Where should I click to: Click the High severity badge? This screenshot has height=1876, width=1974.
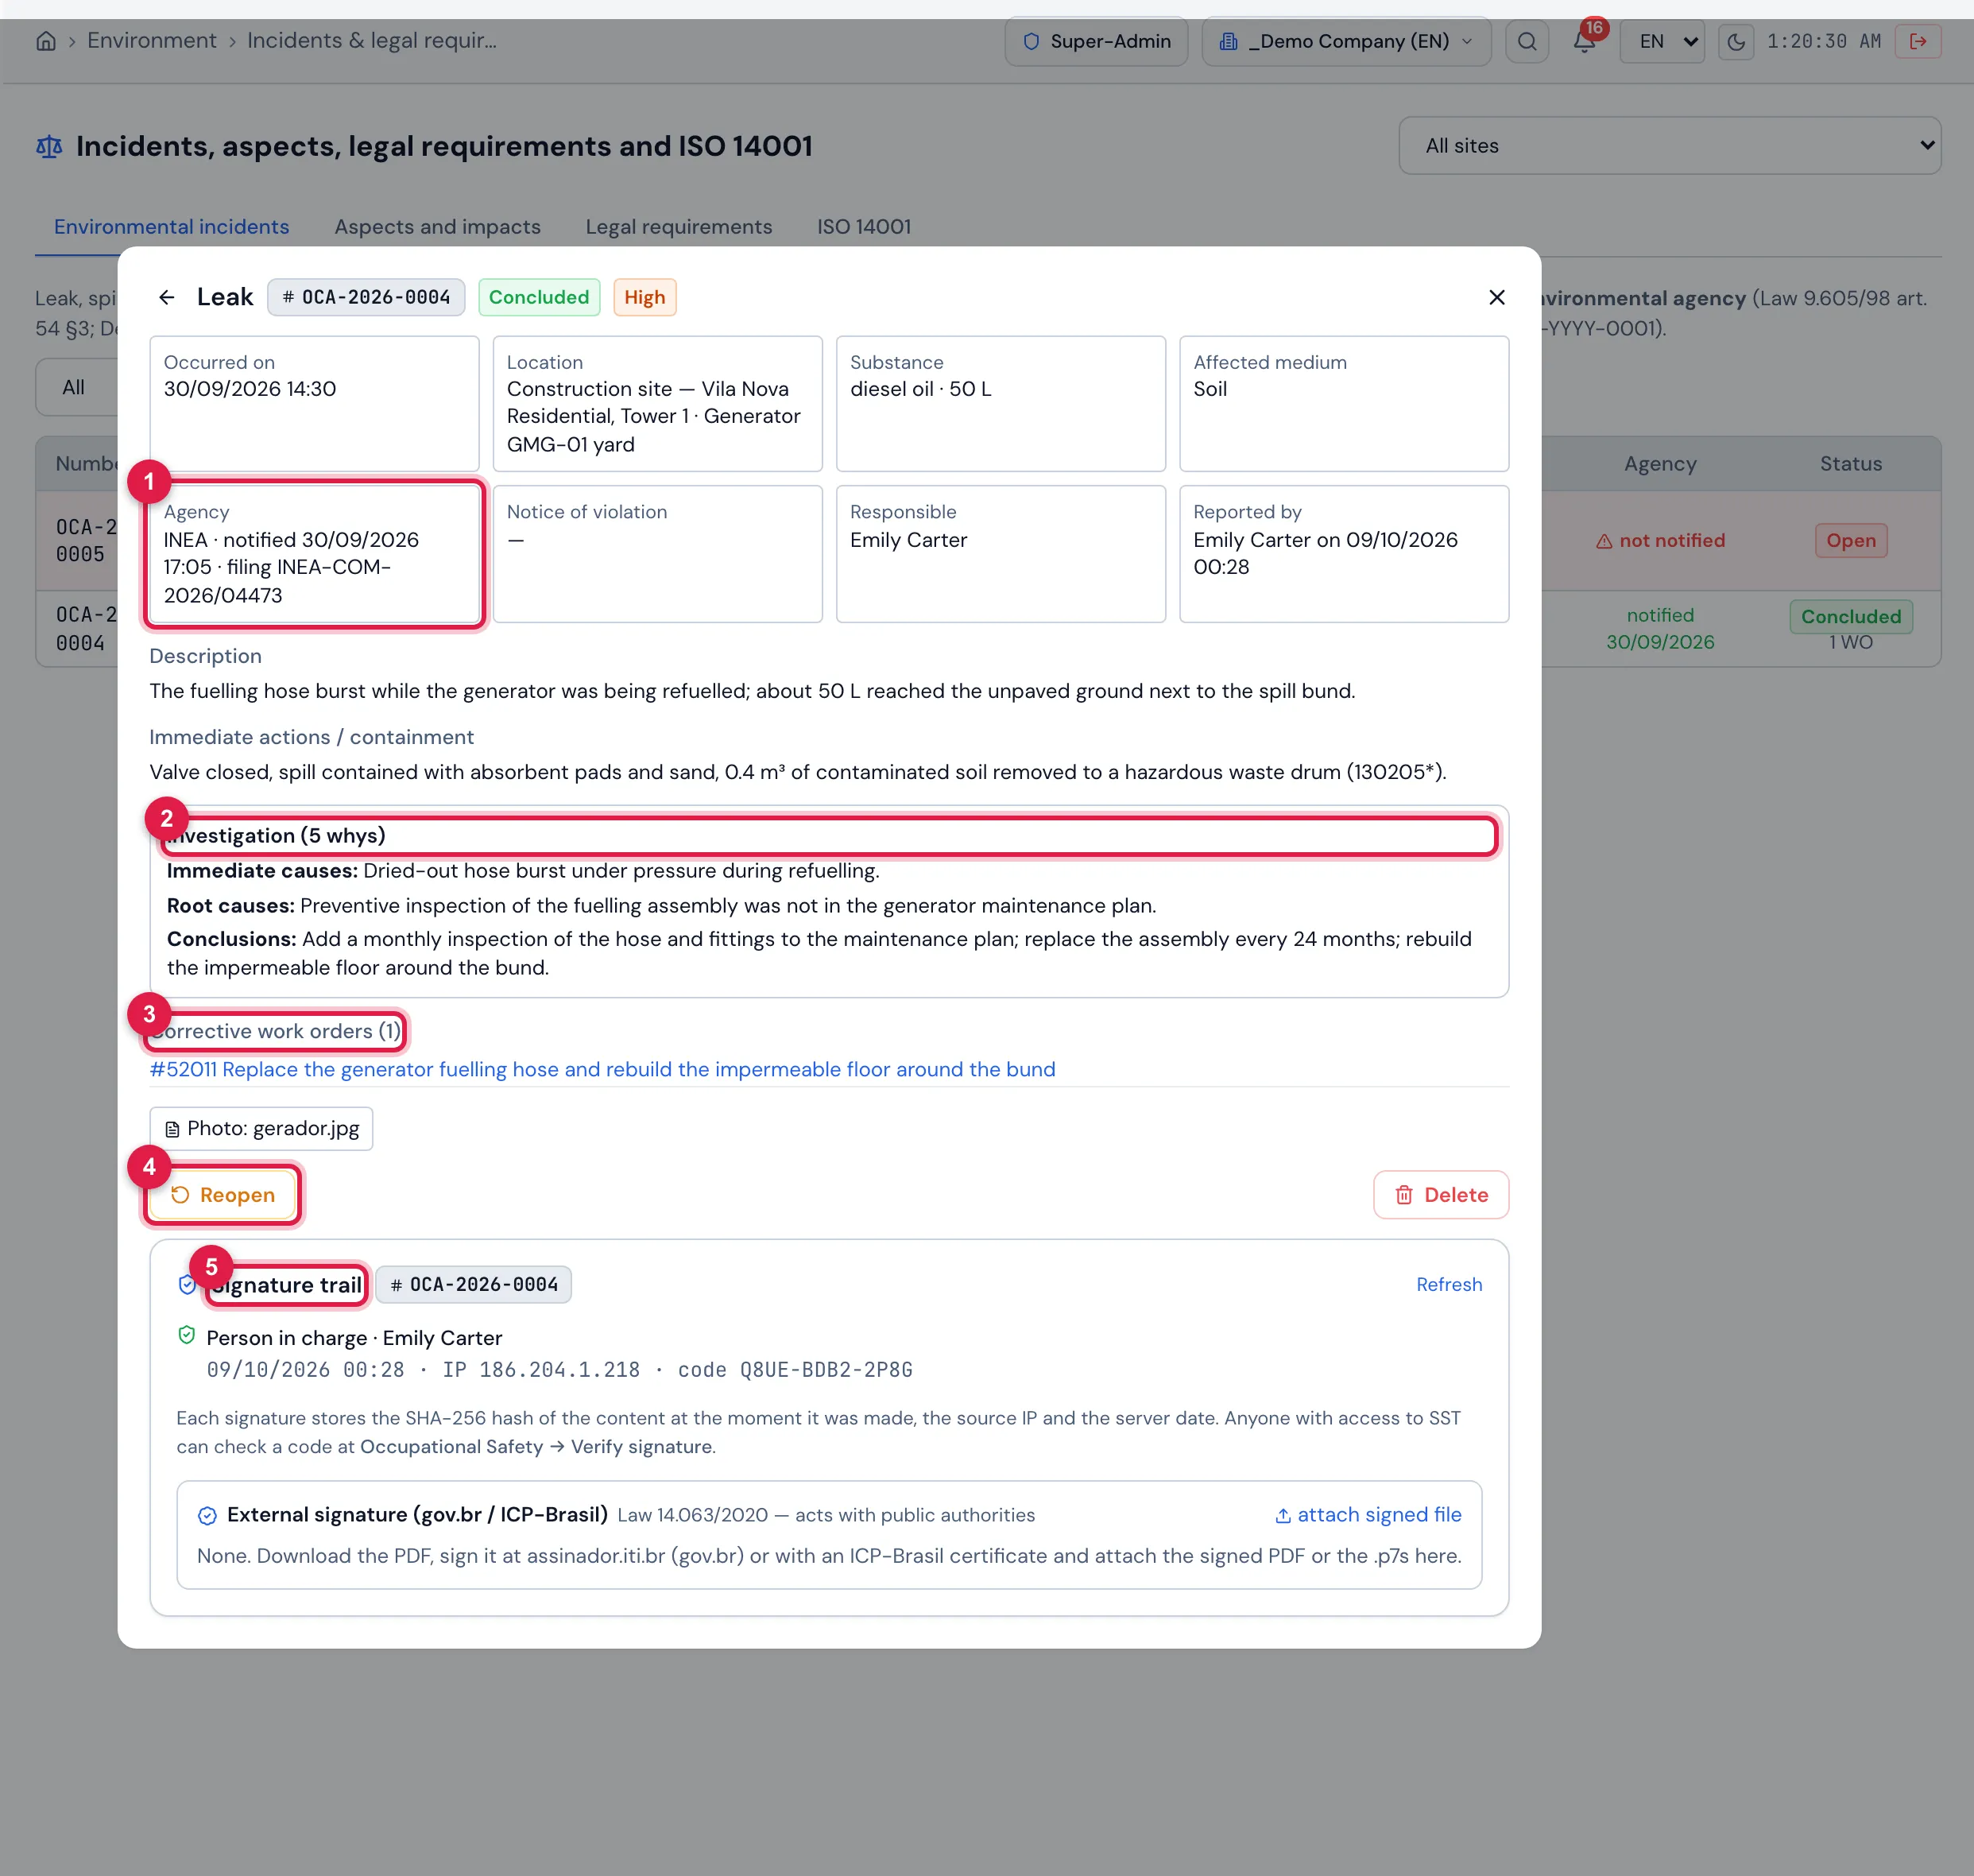coord(644,298)
